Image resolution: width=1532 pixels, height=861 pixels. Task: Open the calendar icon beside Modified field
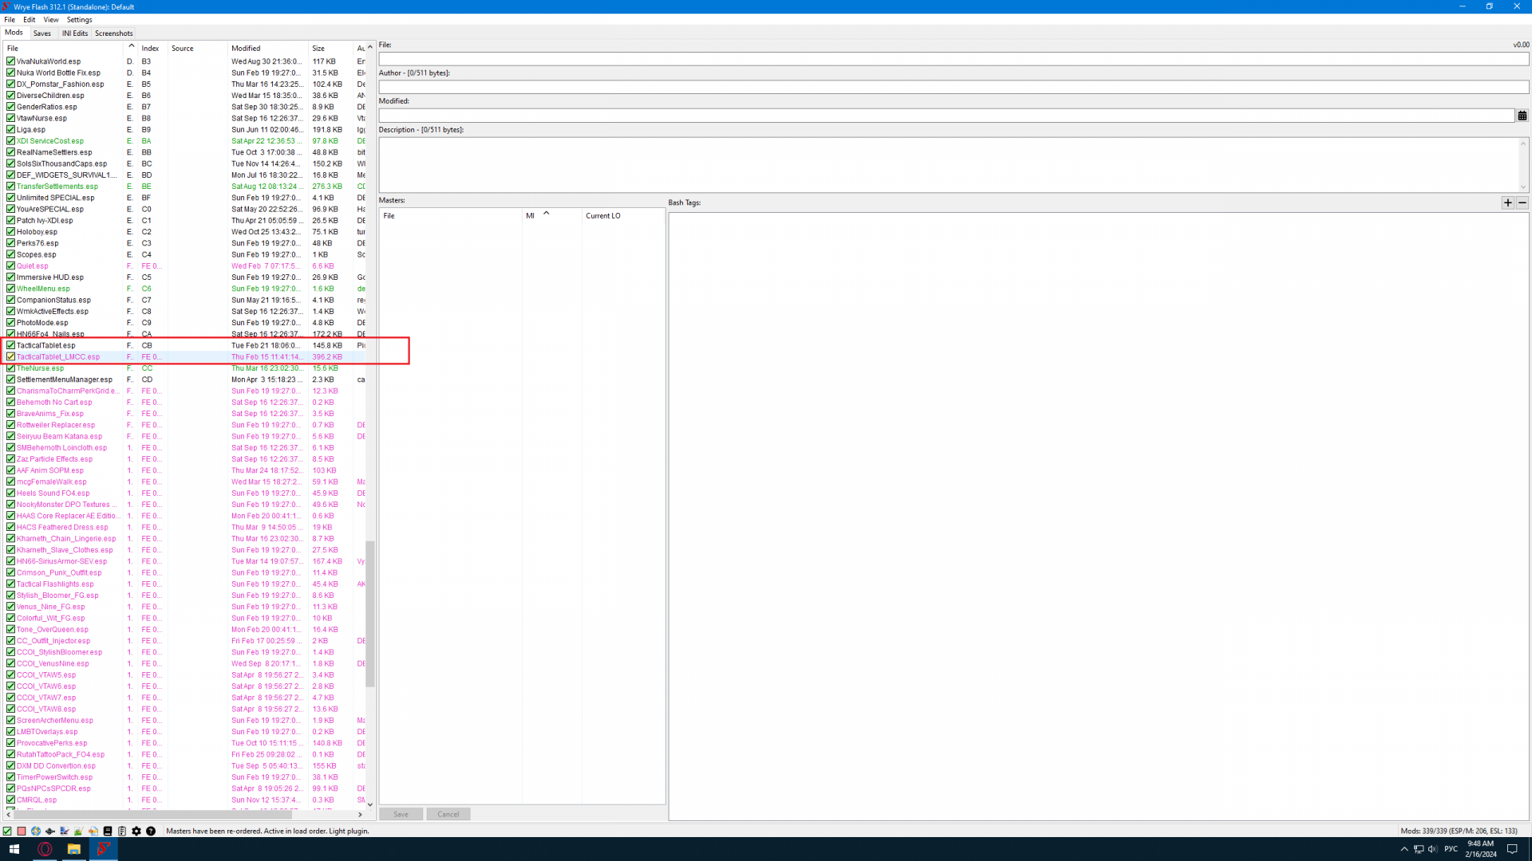pyautogui.click(x=1522, y=116)
